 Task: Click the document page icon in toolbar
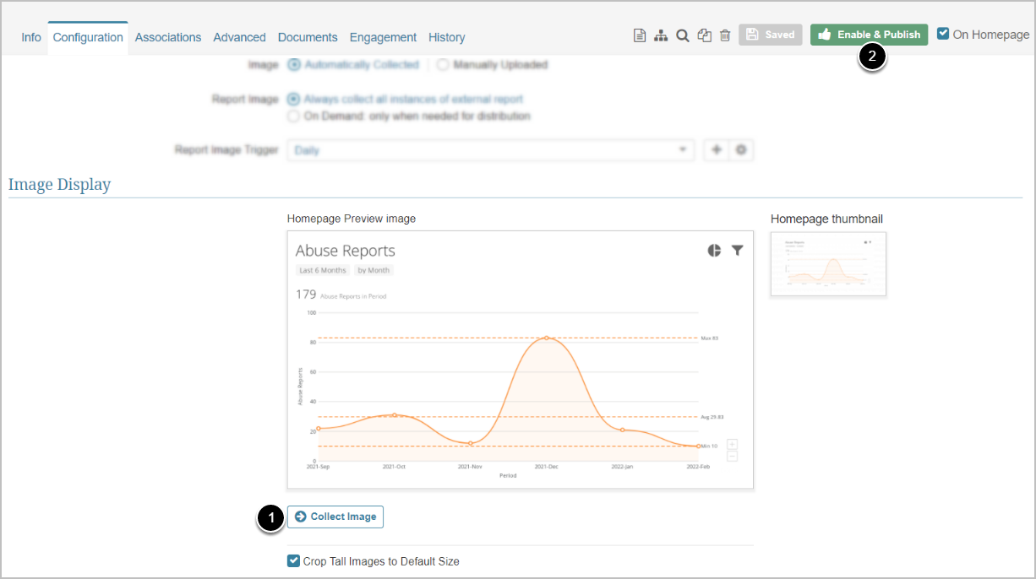(640, 35)
